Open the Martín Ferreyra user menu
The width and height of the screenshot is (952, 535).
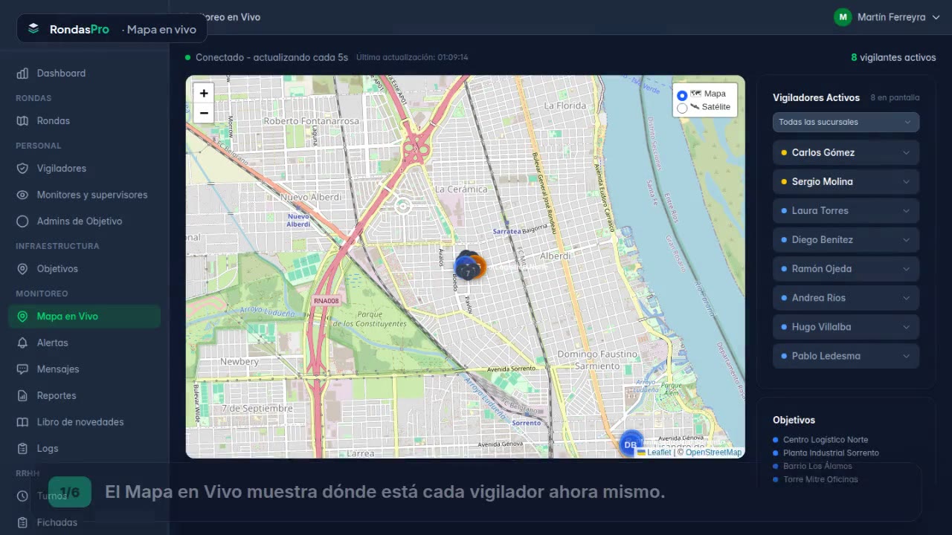click(887, 17)
